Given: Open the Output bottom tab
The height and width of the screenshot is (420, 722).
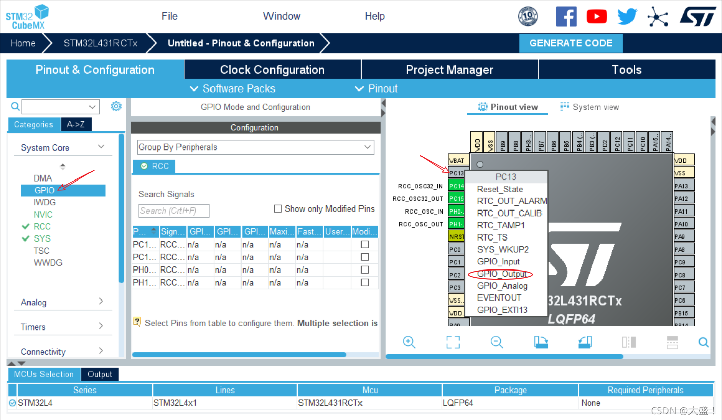Looking at the screenshot, I should pyautogui.click(x=100, y=374).
